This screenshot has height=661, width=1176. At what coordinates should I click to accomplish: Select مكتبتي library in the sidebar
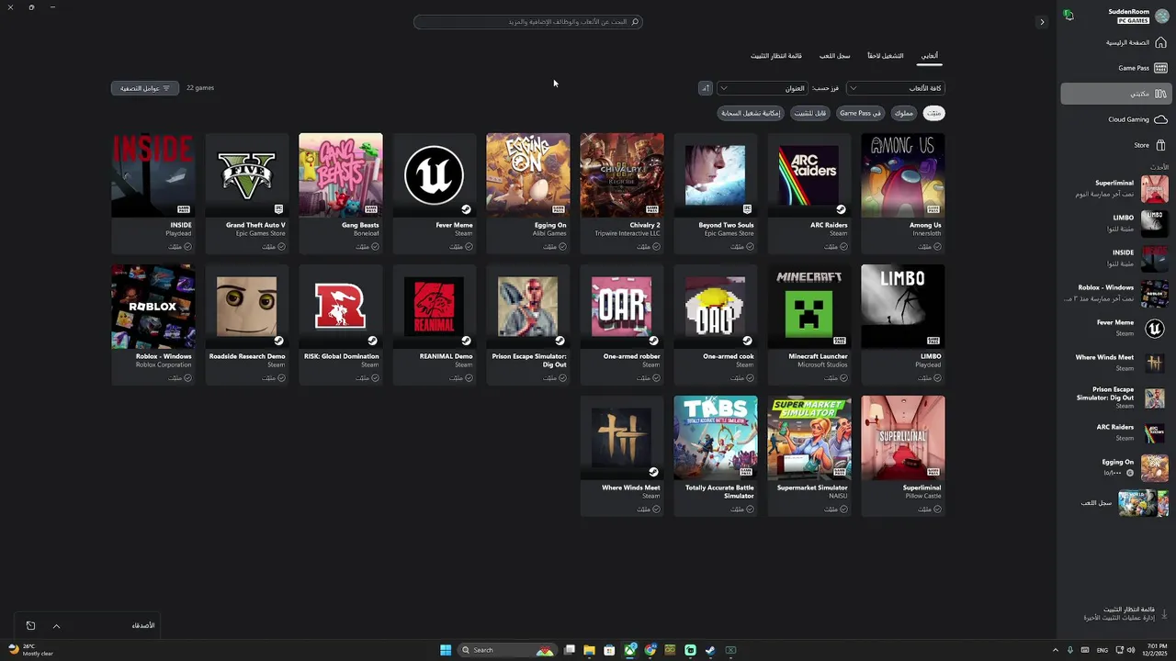1114,94
